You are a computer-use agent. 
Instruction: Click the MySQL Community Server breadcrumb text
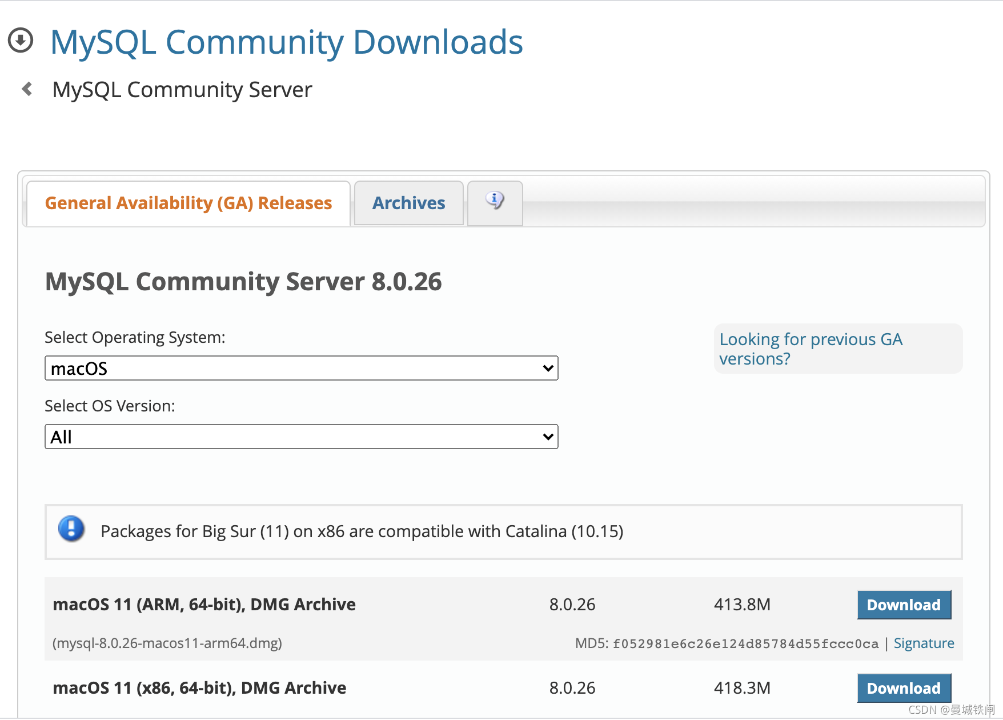[182, 90]
